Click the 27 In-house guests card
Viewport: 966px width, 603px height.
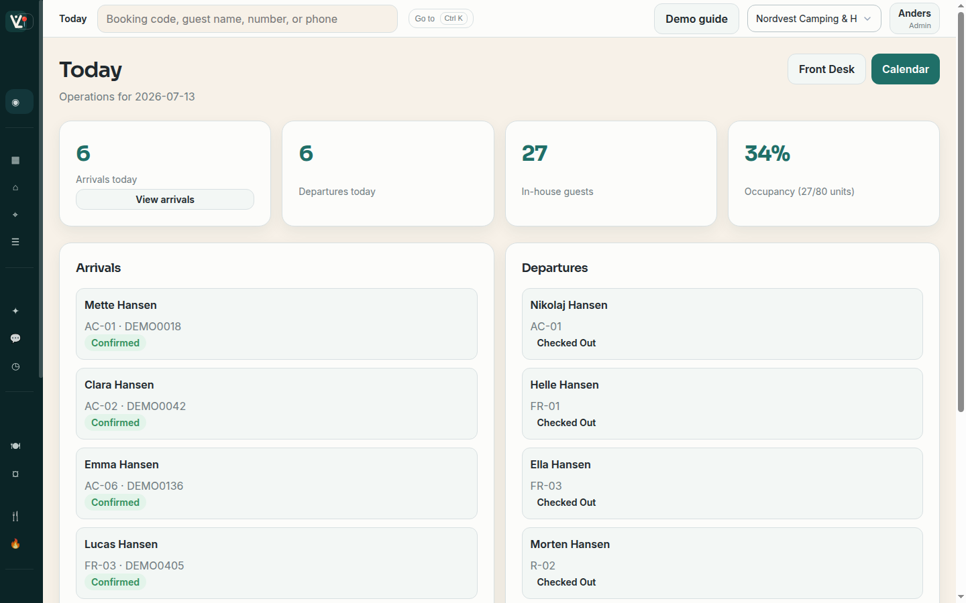click(x=610, y=174)
